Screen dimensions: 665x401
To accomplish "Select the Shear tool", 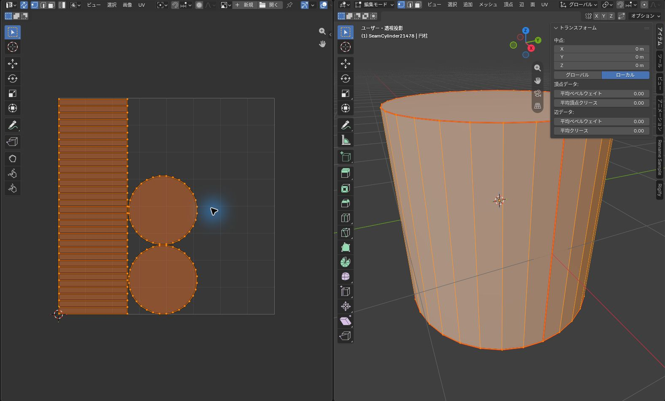I will (346, 321).
